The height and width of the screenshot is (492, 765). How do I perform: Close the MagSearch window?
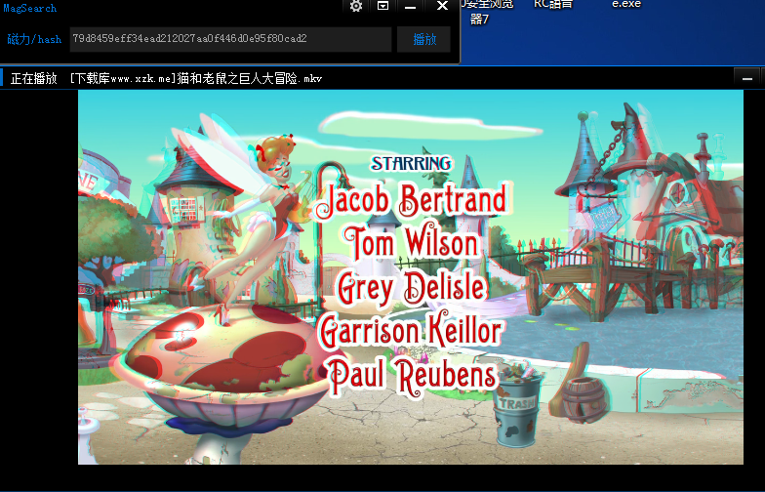pos(442,6)
